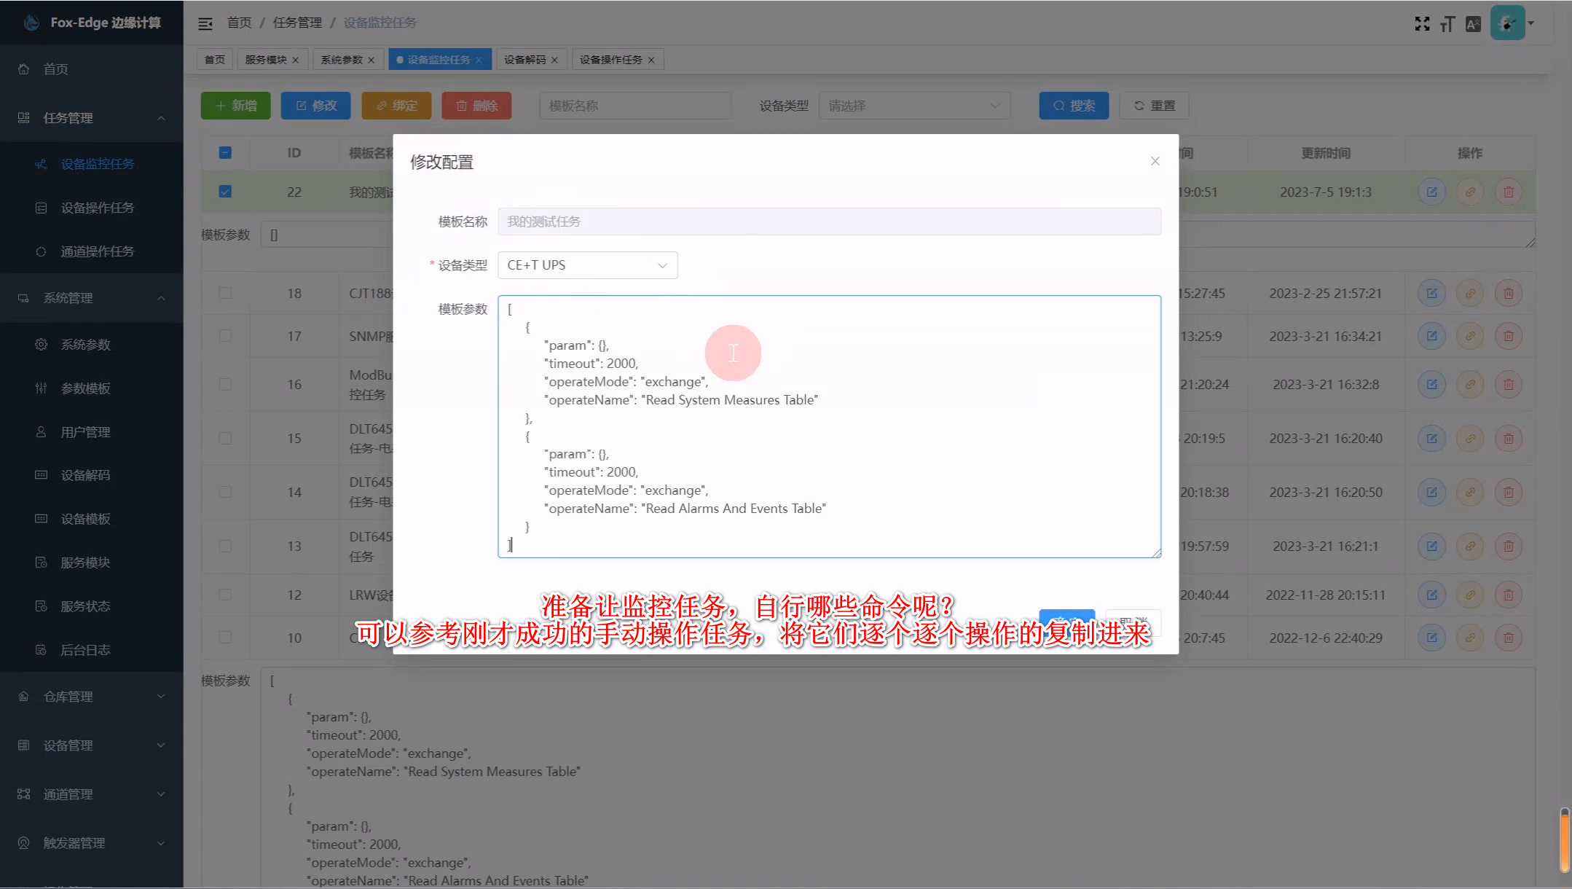1572x889 pixels.
Task: Collapse the 任务管理 sidebar section
Action: click(91, 118)
